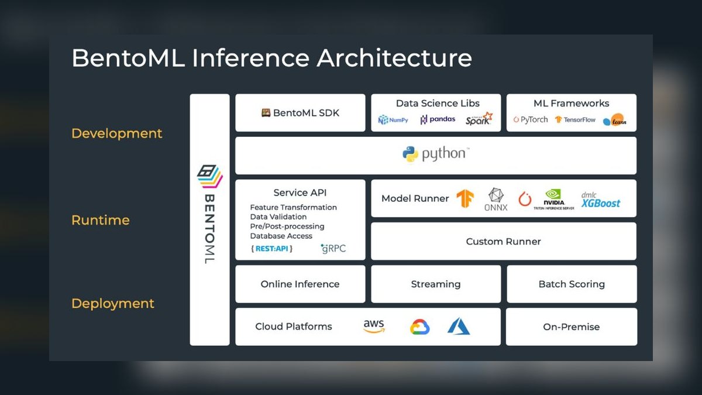Select the Deployment stage label
Image resolution: width=702 pixels, height=395 pixels.
point(113,304)
